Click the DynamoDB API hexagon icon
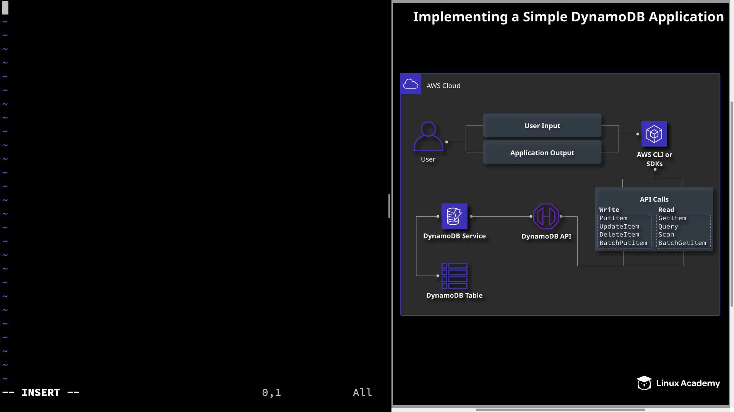This screenshot has width=734, height=412. 546,216
